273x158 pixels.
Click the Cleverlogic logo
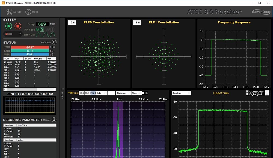click(x=261, y=12)
